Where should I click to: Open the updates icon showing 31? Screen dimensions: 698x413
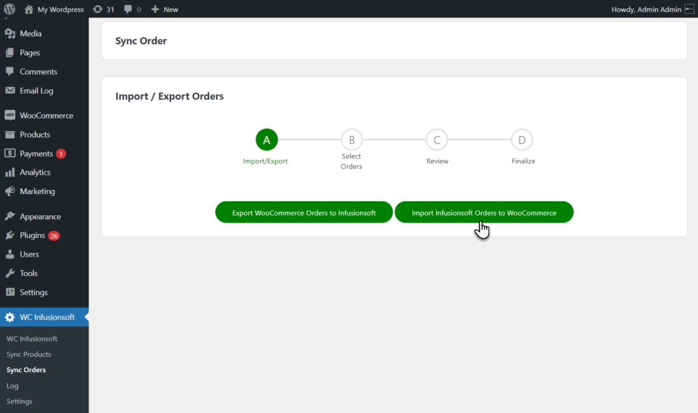(x=97, y=10)
